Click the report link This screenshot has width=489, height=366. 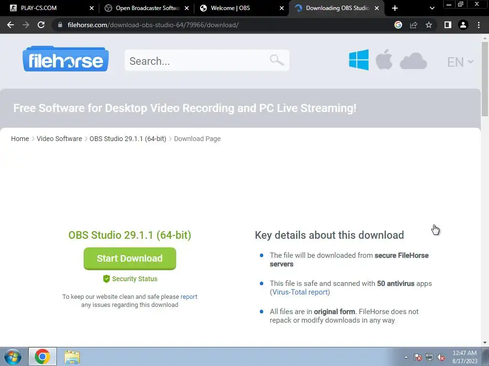click(189, 296)
